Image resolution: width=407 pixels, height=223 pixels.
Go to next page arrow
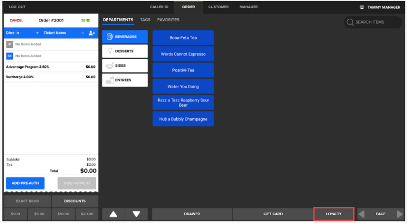[400, 214]
